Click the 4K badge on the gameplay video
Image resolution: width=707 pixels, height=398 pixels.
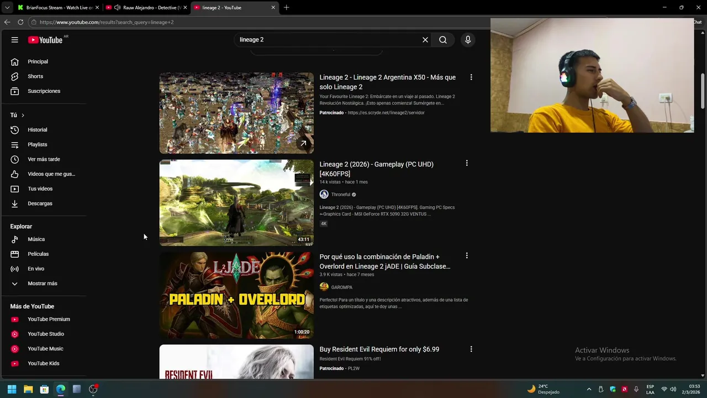click(324, 224)
